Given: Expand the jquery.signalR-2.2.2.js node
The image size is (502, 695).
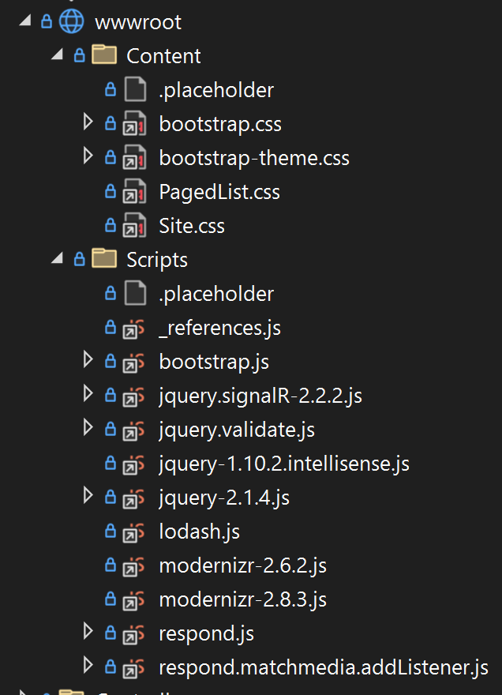Looking at the screenshot, I should [88, 393].
